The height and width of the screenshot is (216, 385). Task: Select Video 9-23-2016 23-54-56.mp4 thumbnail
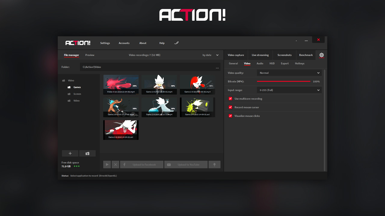(121, 85)
